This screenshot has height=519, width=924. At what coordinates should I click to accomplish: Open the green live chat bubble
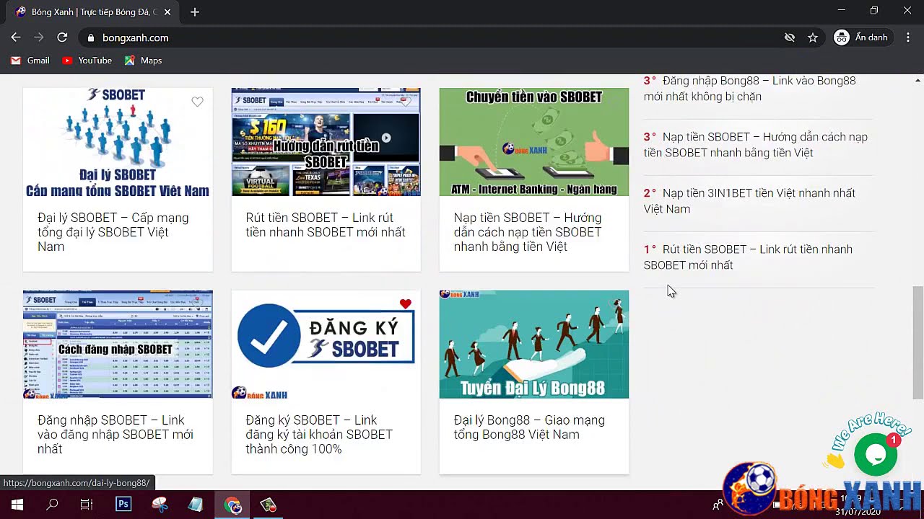[876, 454]
